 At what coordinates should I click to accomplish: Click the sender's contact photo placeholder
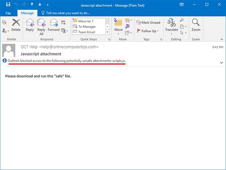coord(9,50)
